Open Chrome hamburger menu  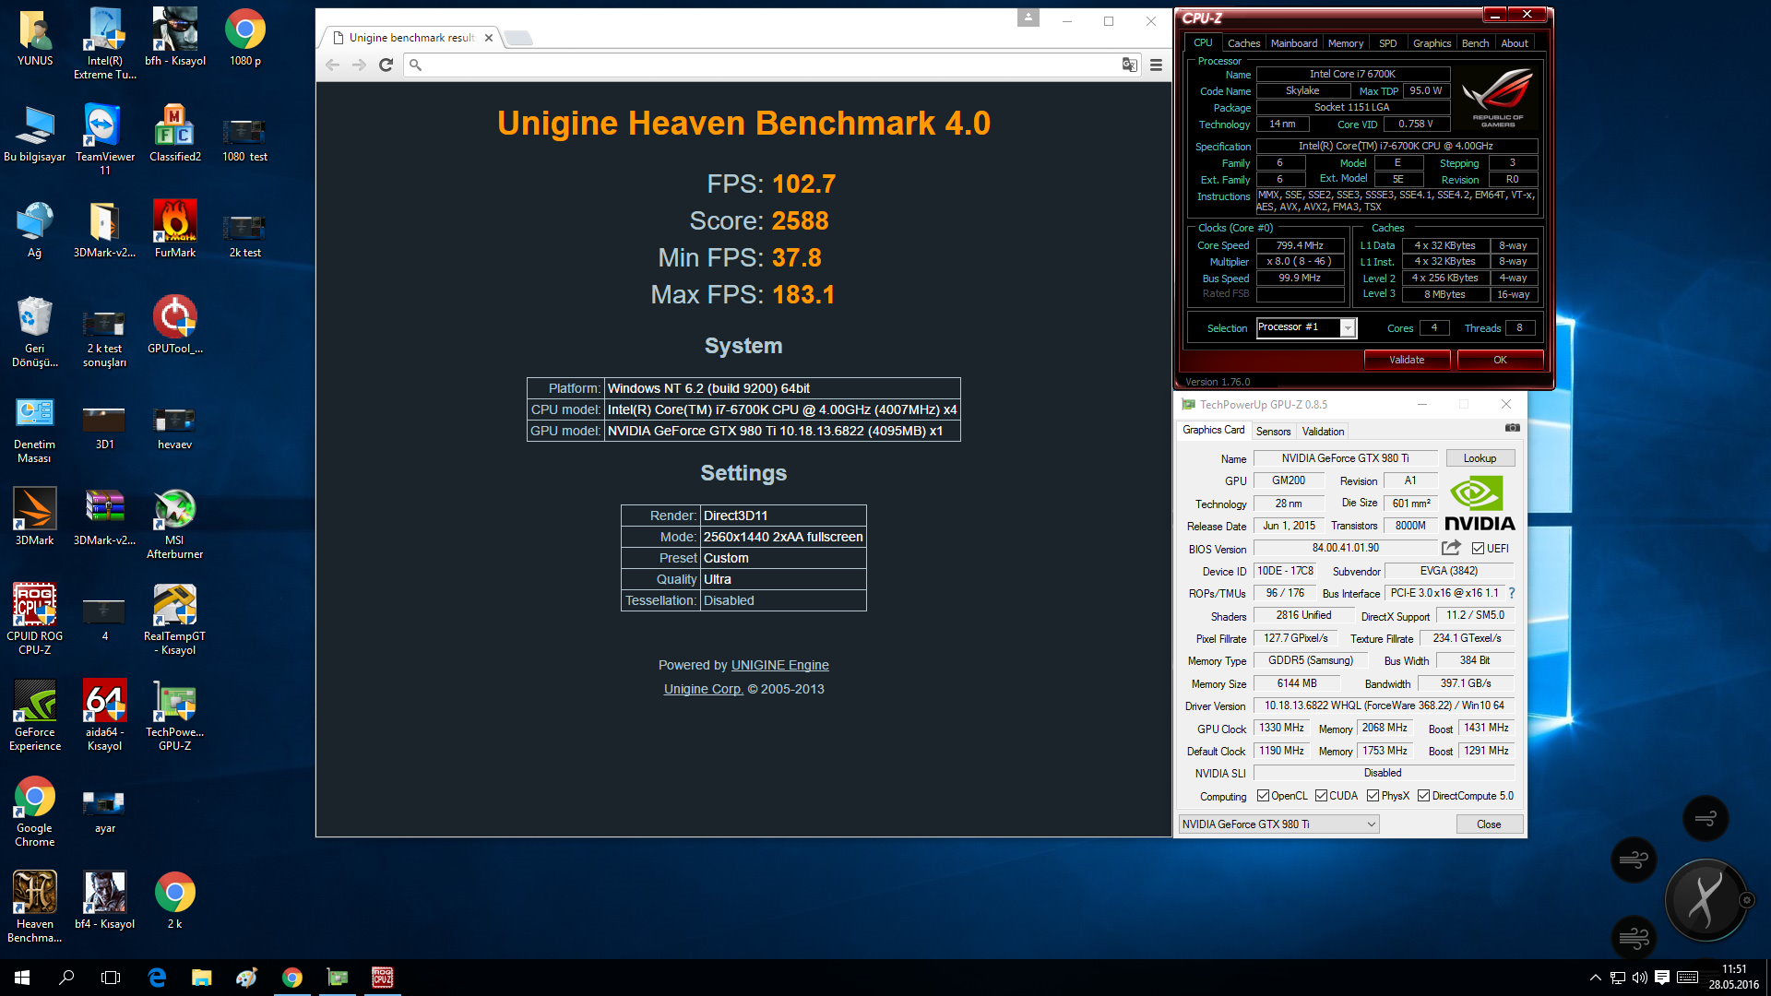tap(1156, 65)
